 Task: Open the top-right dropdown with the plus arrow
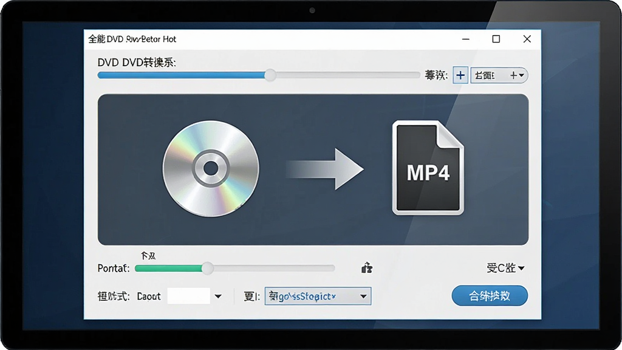(499, 75)
